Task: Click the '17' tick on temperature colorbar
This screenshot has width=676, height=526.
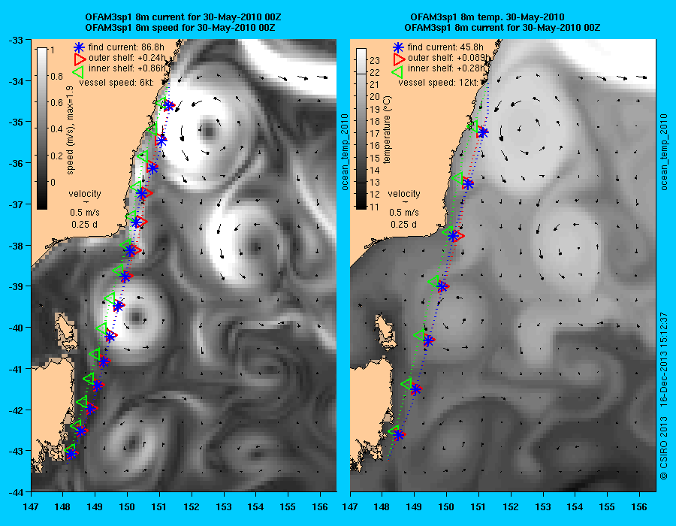Action: (375, 134)
